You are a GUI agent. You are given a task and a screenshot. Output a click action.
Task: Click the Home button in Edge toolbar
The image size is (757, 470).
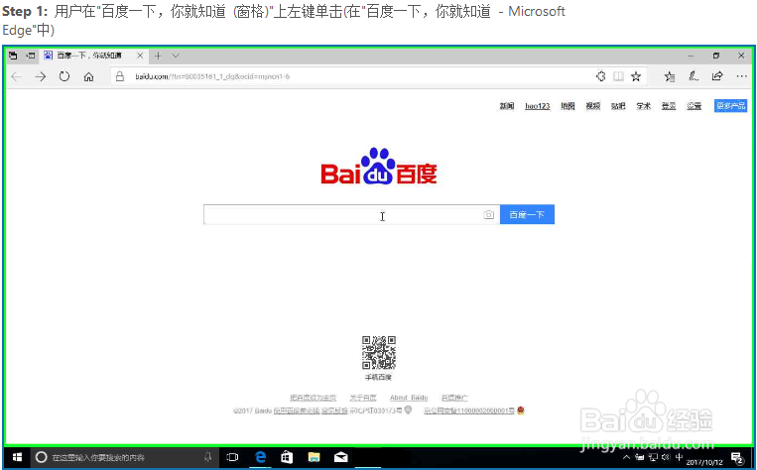(89, 76)
